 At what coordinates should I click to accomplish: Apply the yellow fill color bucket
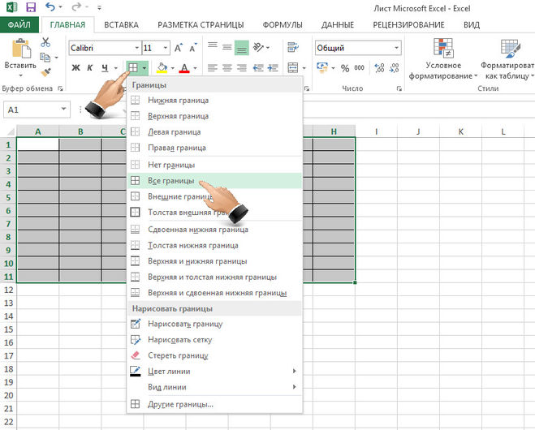pos(162,68)
